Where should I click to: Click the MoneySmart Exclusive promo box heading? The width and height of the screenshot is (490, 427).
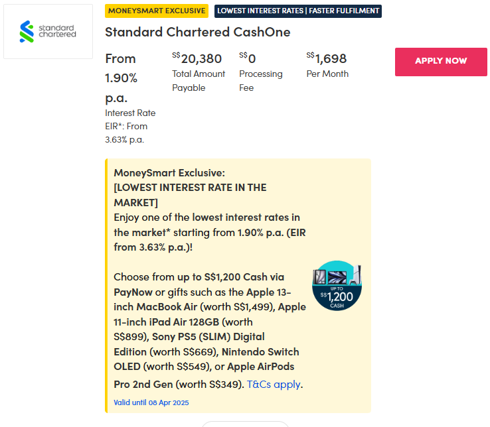click(160, 173)
